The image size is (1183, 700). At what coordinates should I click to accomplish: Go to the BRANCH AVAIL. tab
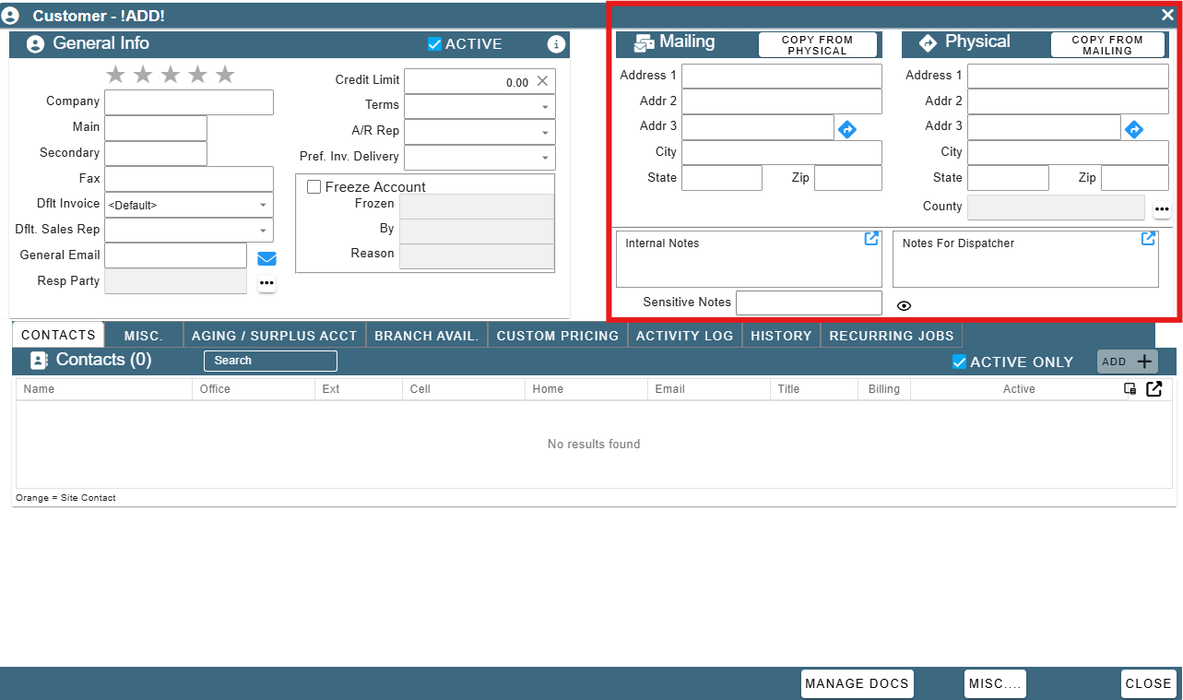[x=427, y=336]
